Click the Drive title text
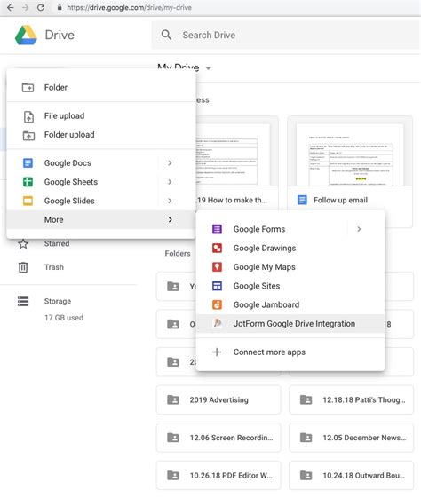This screenshot has height=498, width=421. (x=60, y=35)
